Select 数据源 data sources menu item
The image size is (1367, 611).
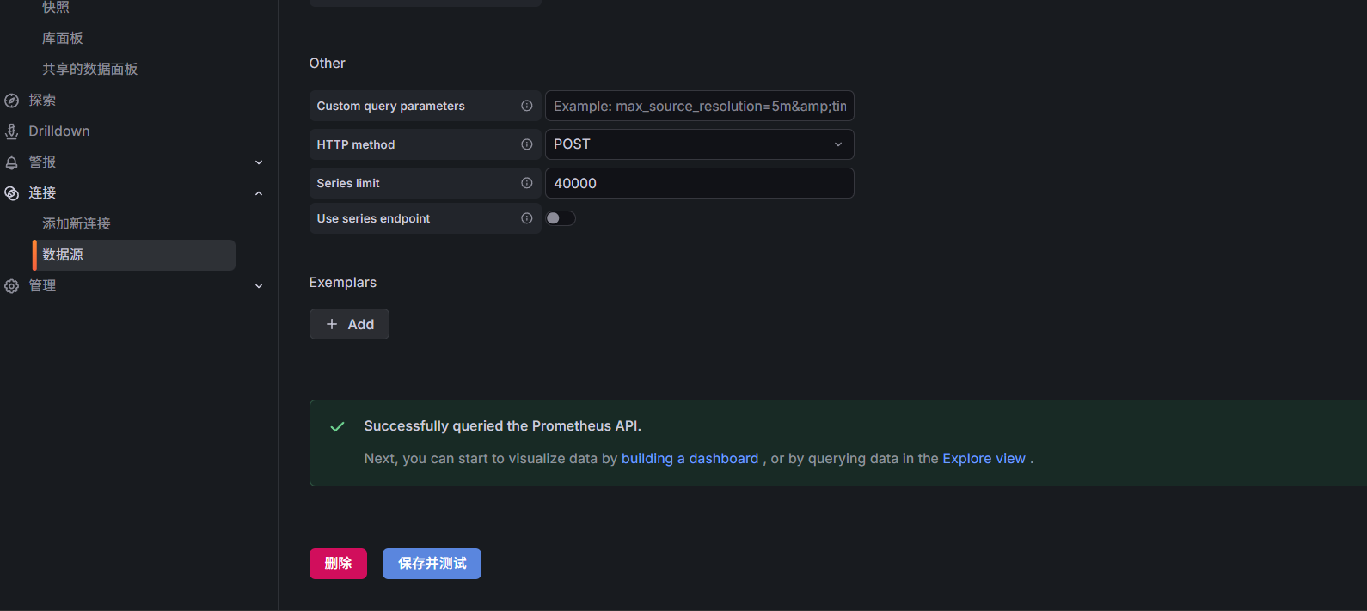tap(63, 255)
